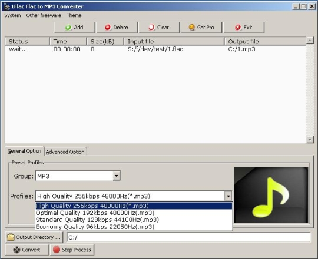Click the Output Directory folder icon

point(11,237)
